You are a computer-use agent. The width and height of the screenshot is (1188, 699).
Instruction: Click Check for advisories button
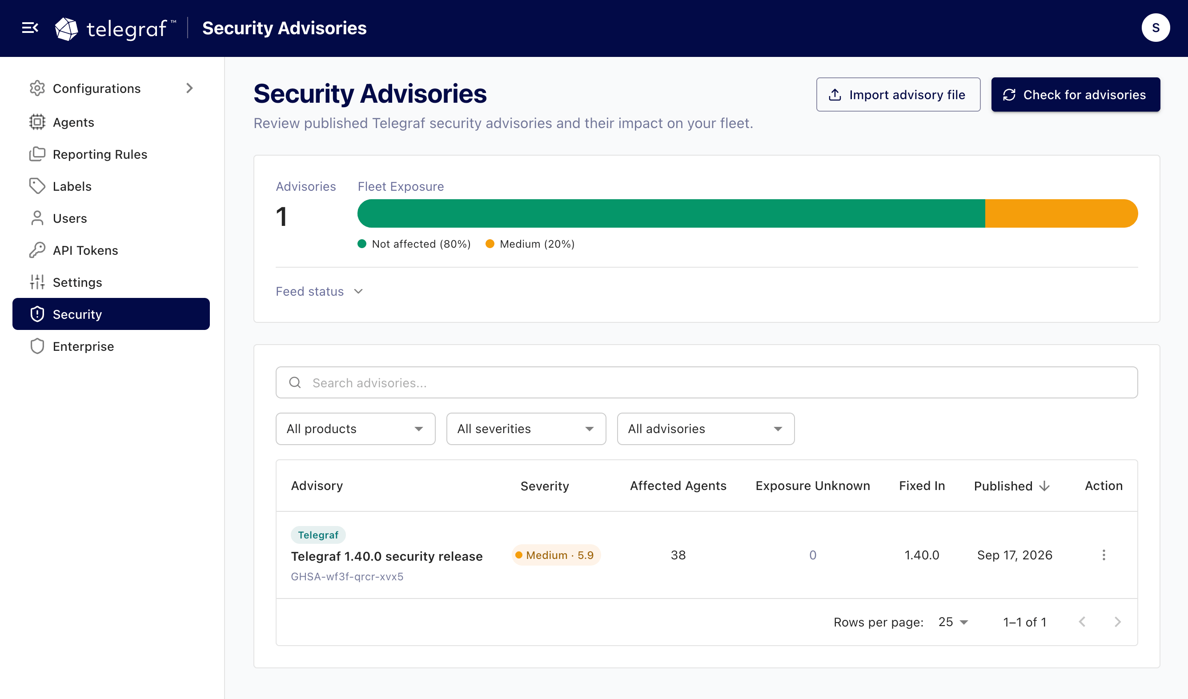coord(1076,95)
